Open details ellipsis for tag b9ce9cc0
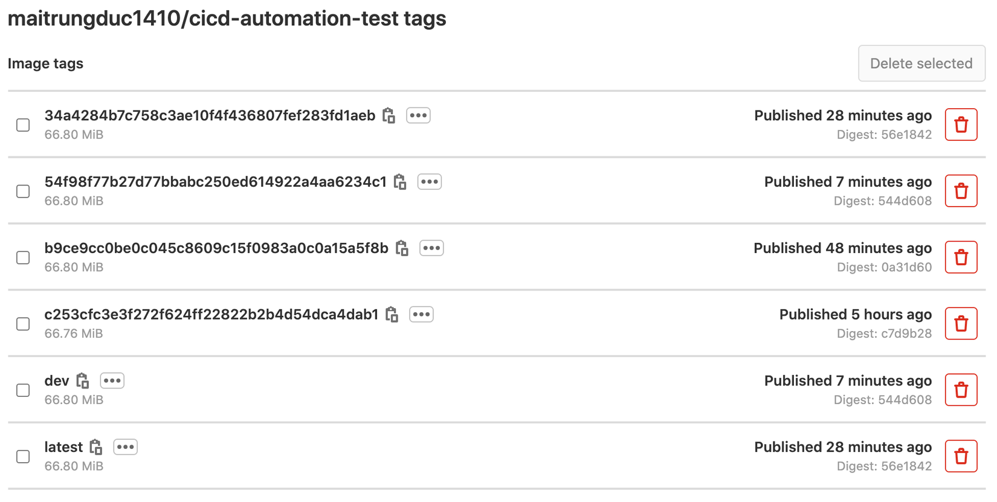The height and width of the screenshot is (502, 997). click(x=431, y=248)
